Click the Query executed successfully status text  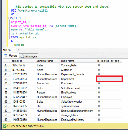coord(25,126)
